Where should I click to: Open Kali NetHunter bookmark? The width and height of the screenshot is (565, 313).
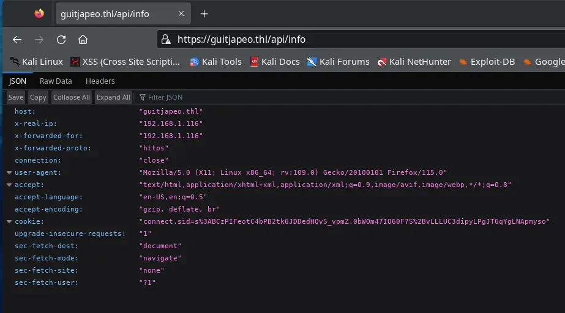pyautogui.click(x=414, y=62)
